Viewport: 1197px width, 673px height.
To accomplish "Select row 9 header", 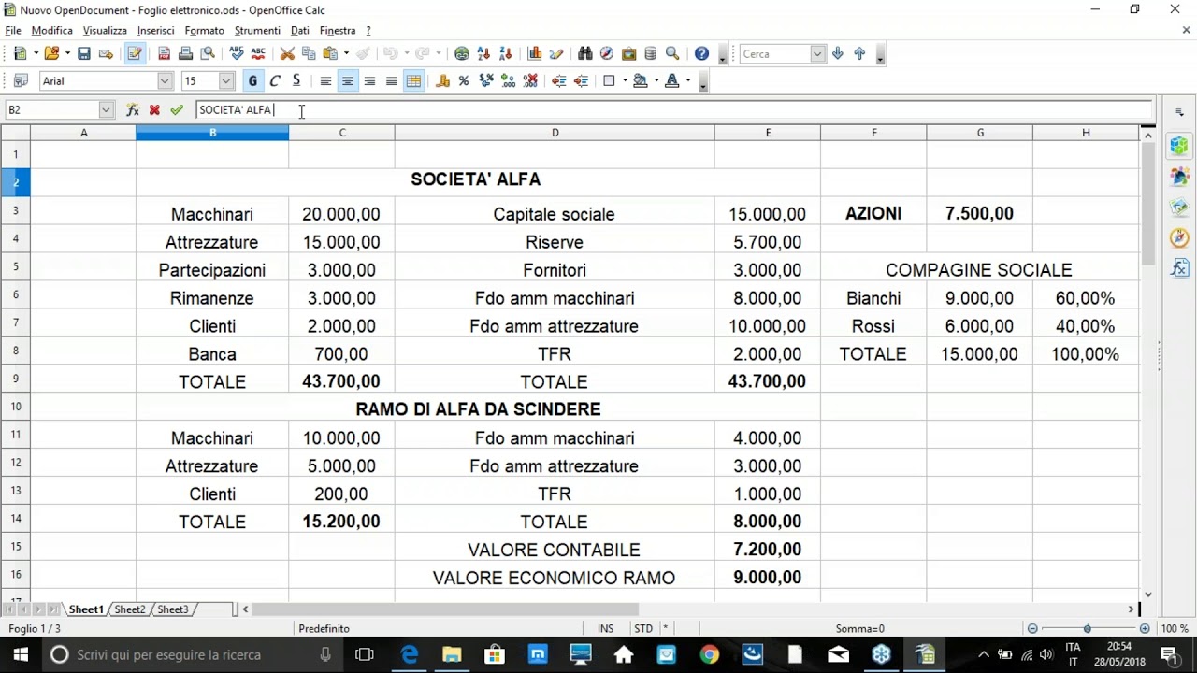I will tap(15, 379).
